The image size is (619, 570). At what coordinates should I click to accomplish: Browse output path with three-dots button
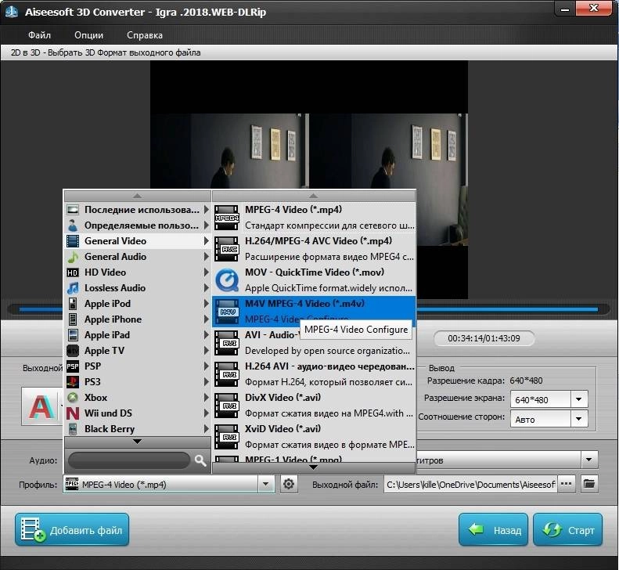(x=566, y=484)
